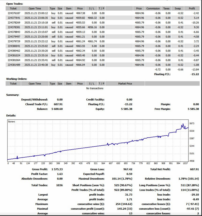The image size is (202, 216).
Task: Select ticket number 224379497
Action: [14, 37]
